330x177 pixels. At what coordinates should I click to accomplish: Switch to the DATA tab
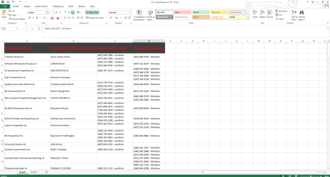point(71,6)
